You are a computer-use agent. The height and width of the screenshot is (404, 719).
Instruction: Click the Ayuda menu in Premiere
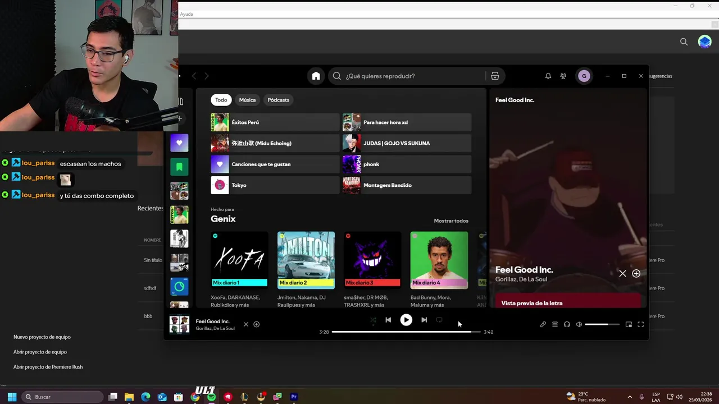point(186,14)
